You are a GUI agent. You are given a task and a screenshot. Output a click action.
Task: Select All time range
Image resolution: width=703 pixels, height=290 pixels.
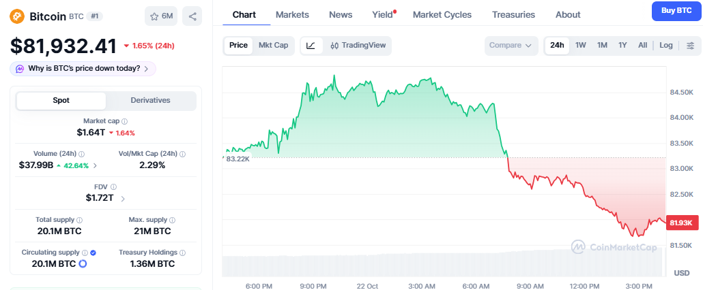coord(642,46)
